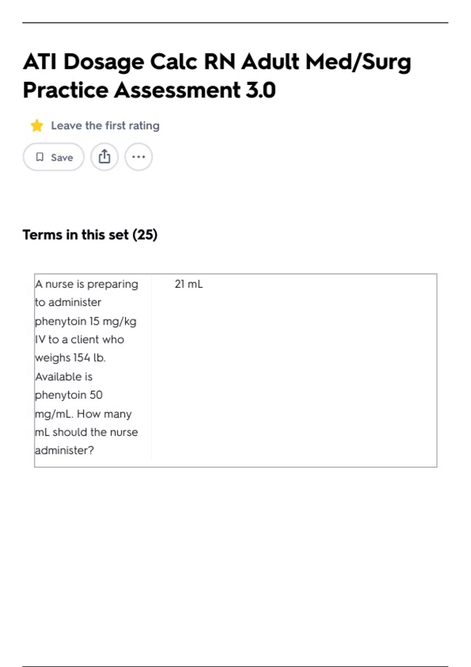Screen dimensions: 471x667
Task: Click the "mg/mL. How many" line
Action: pos(83,414)
